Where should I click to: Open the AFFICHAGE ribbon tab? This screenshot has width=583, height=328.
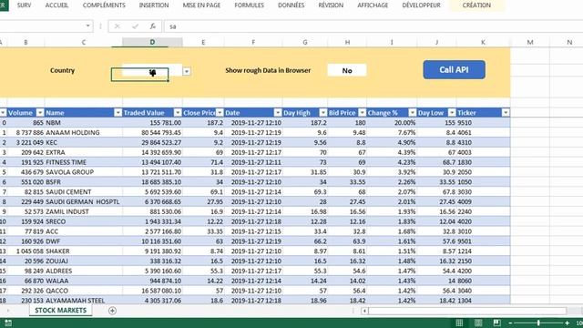[373, 5]
